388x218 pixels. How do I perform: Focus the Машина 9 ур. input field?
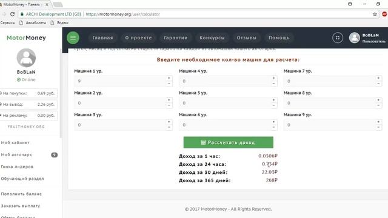click(330, 125)
